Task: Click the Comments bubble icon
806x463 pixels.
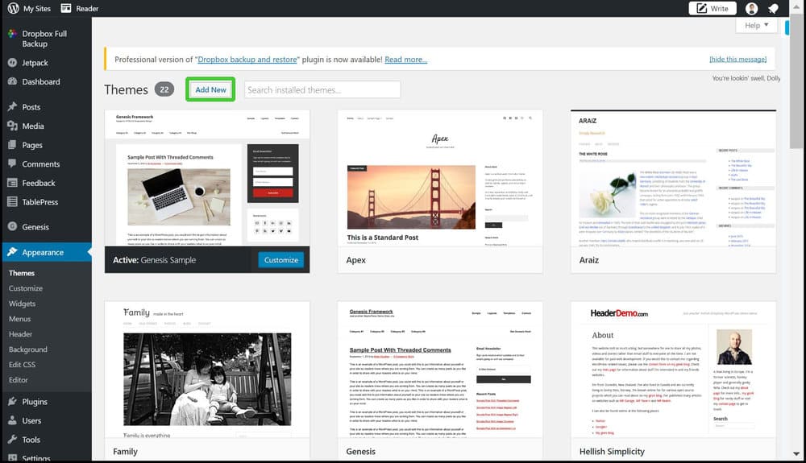Action: (x=12, y=163)
